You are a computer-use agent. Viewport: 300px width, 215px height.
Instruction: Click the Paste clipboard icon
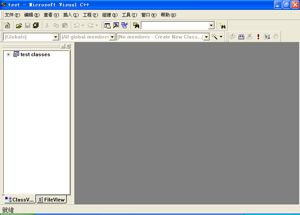(x=65, y=25)
